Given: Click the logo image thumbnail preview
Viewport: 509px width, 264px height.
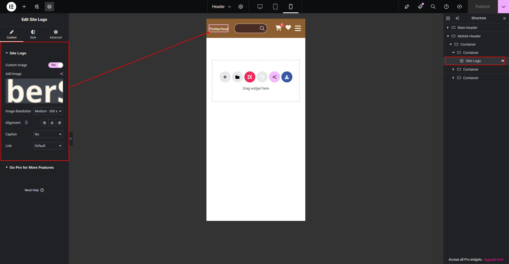Looking at the screenshot, I should click(x=34, y=91).
